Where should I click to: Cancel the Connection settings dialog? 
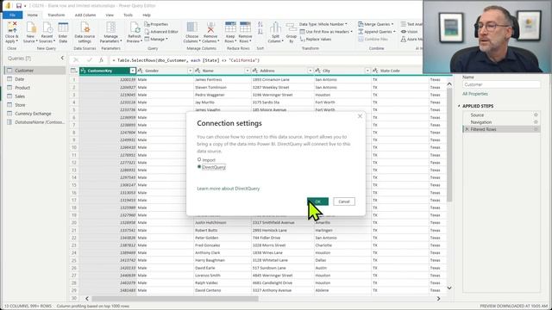344,201
